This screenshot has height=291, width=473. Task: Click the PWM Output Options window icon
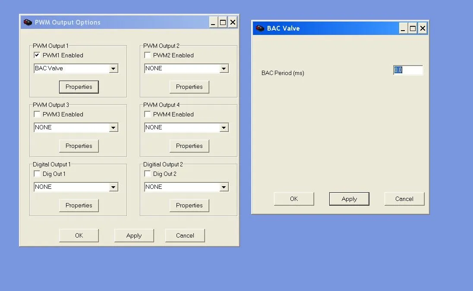tap(28, 22)
